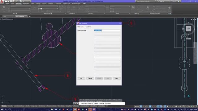Open Windows taskbar search
This screenshot has width=198, height=111.
6,109
